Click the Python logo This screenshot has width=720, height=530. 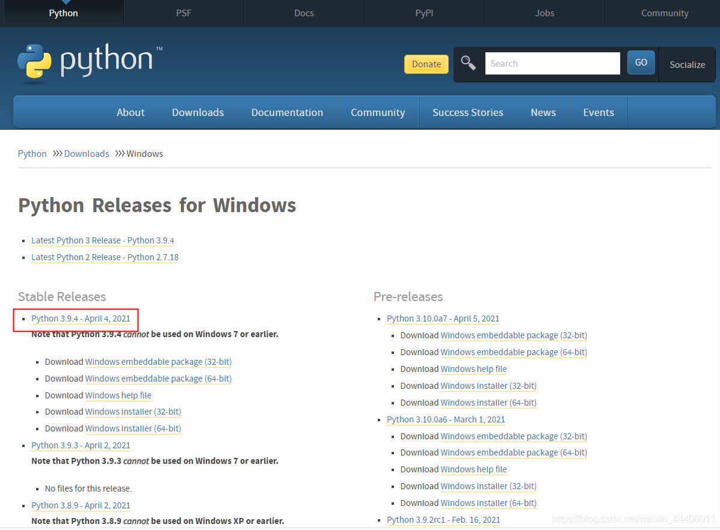[90, 63]
